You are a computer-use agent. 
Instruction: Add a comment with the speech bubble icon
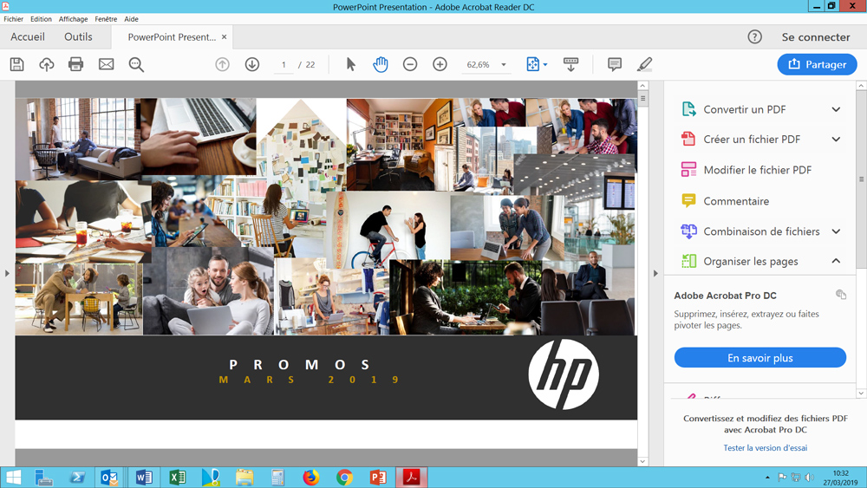click(615, 64)
